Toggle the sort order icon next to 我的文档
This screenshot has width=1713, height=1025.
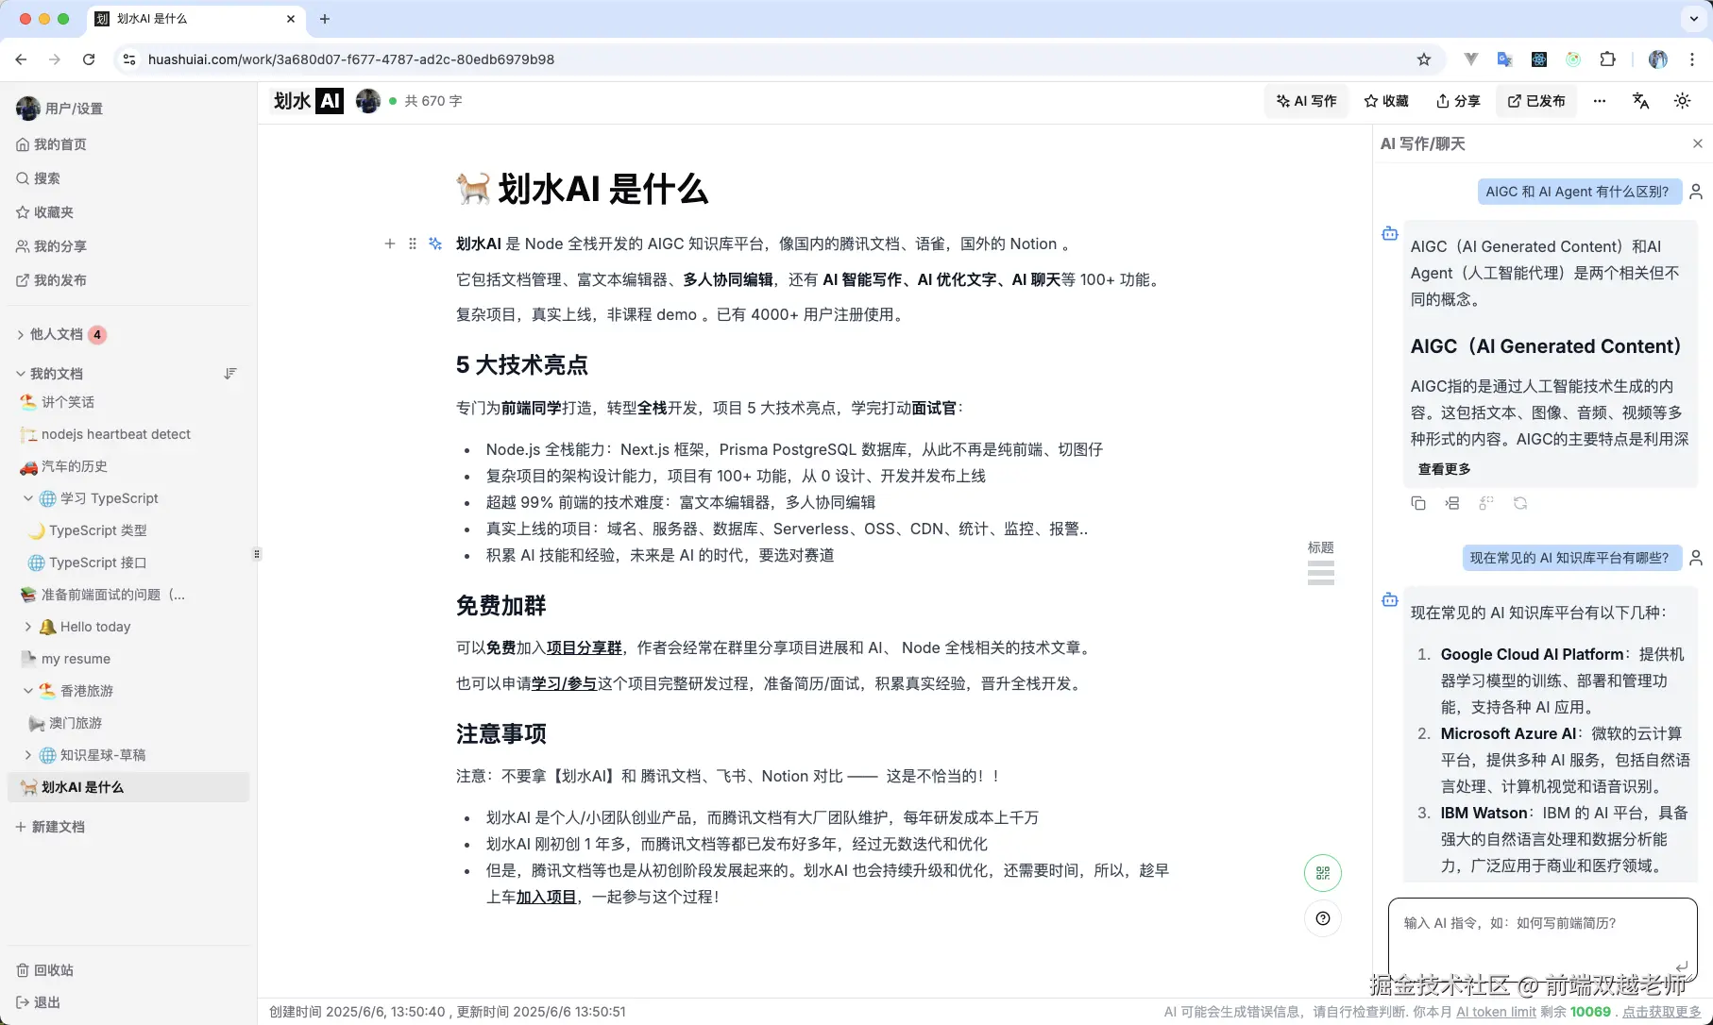click(230, 373)
